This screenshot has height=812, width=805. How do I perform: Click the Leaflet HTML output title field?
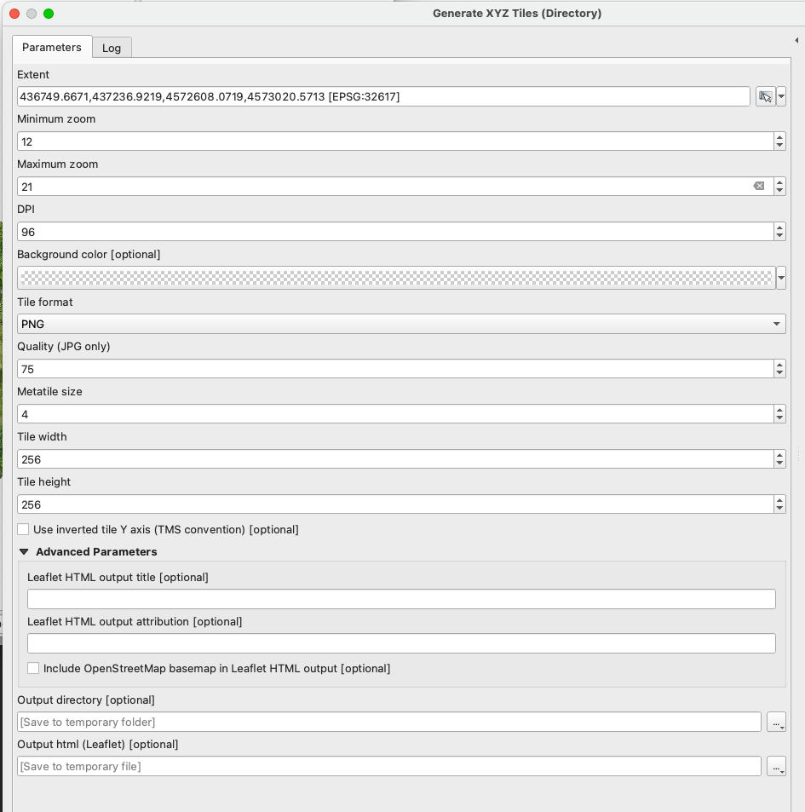401,599
